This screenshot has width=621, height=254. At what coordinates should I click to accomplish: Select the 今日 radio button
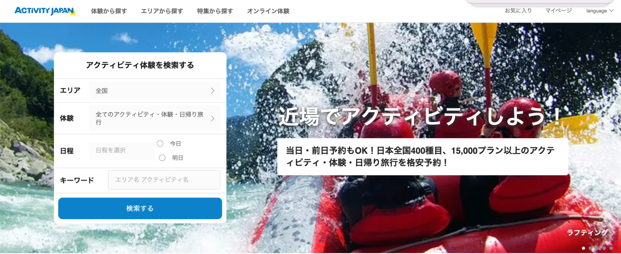160,144
